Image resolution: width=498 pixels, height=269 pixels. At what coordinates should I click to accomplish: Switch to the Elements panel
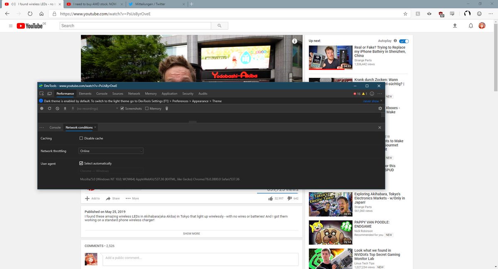point(85,94)
